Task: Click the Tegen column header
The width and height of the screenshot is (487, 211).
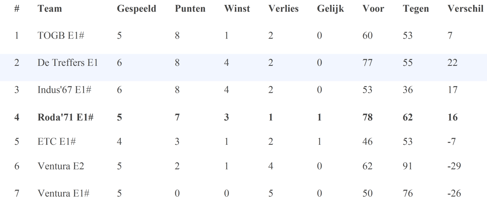Action: (x=416, y=9)
